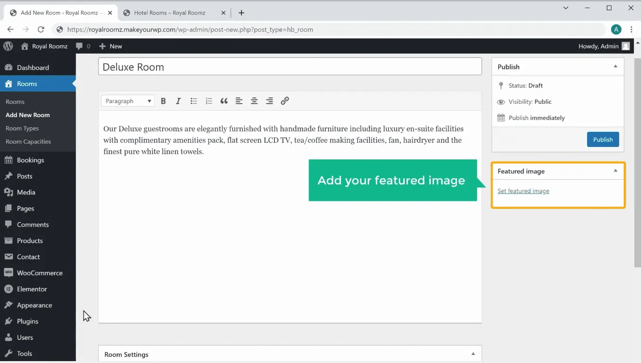Switch to Hotel Rooms browser tab
Image resolution: width=641 pixels, height=363 pixels.
[169, 13]
